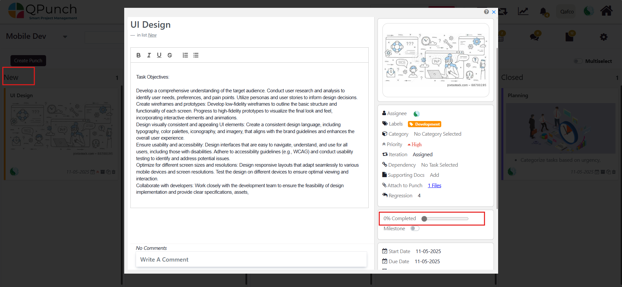Viewport: 622px width, 287px height.
Task: Click the Task Objectives text area
Action: [249, 135]
